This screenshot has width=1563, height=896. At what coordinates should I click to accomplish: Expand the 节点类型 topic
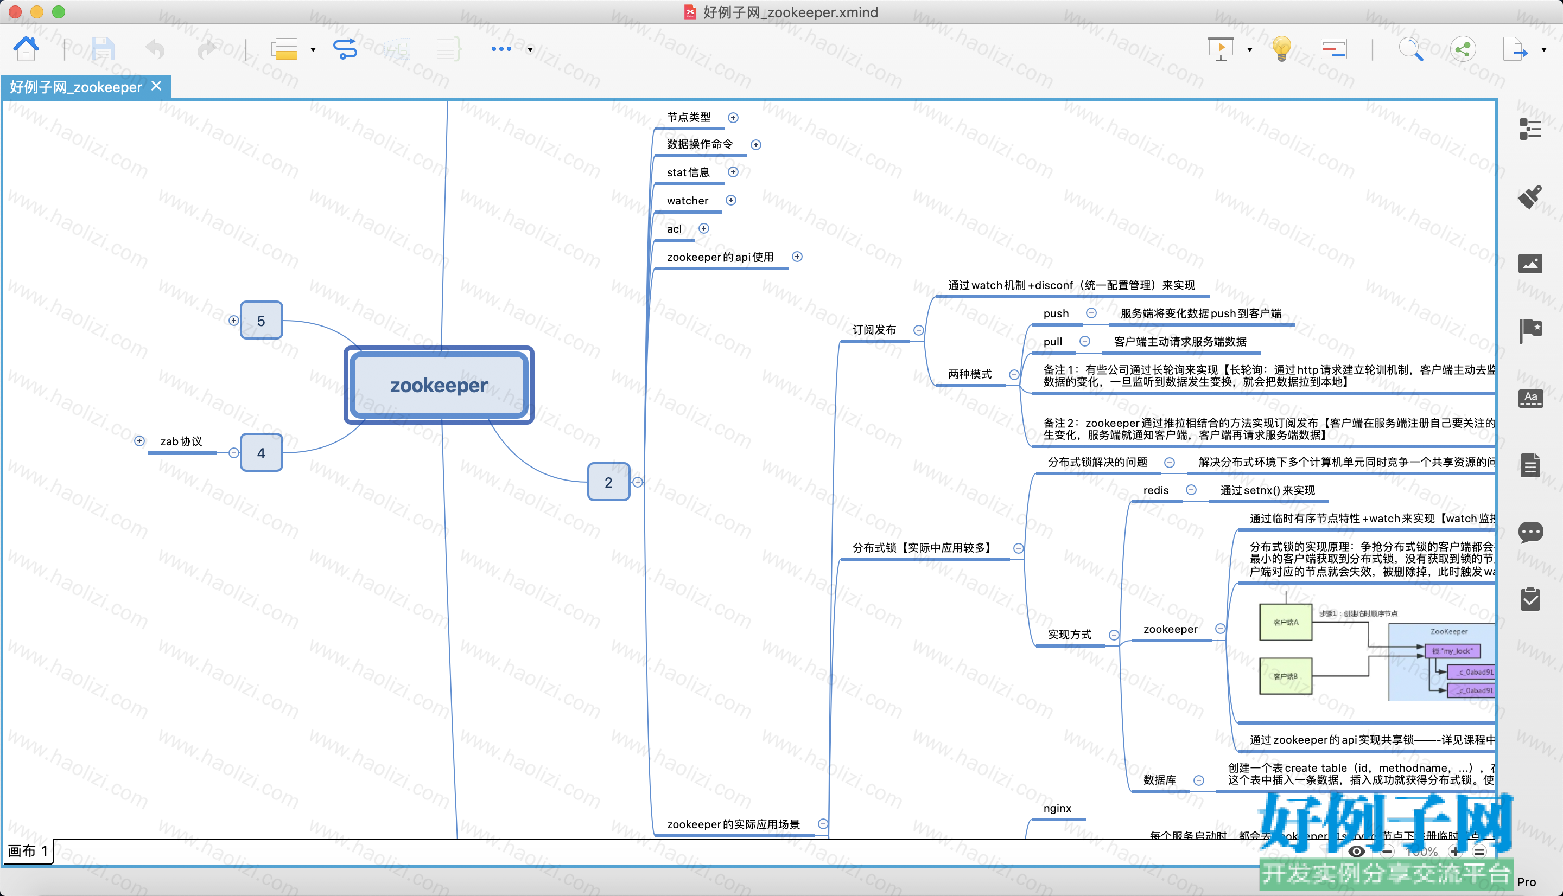(x=733, y=118)
